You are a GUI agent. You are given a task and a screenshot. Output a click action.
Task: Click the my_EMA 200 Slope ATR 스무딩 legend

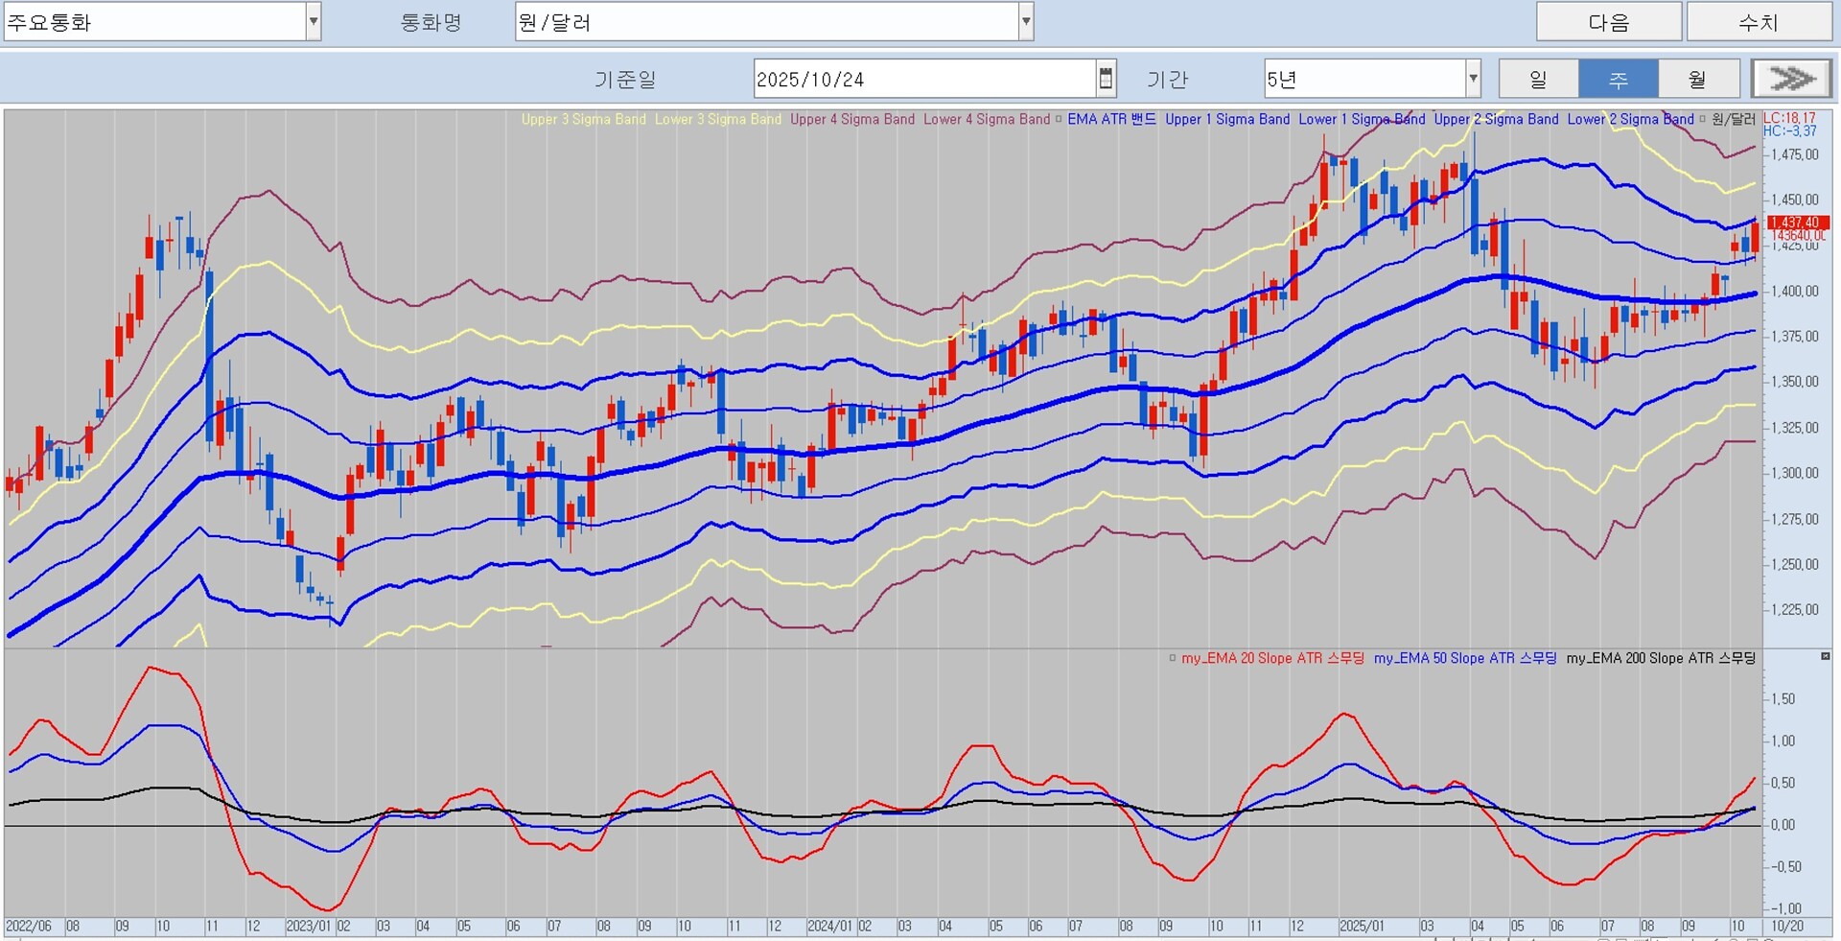click(1661, 658)
